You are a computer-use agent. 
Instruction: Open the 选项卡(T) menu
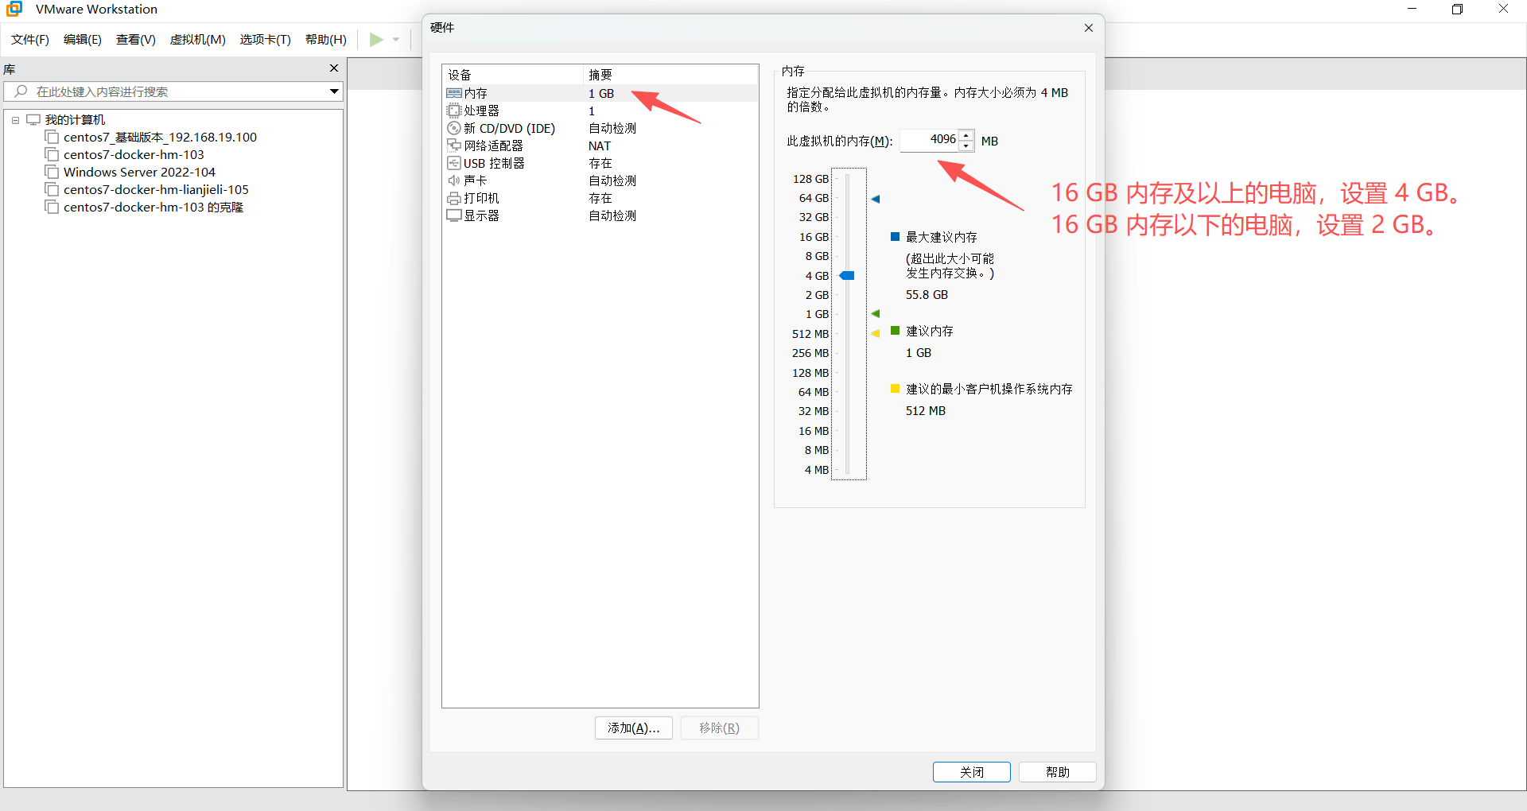pos(266,39)
